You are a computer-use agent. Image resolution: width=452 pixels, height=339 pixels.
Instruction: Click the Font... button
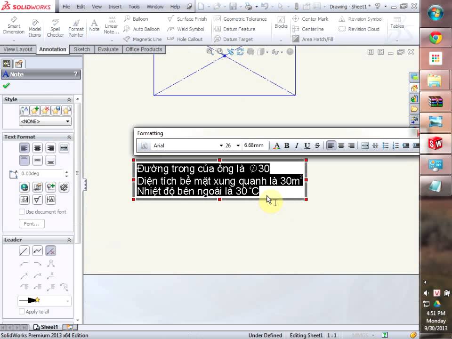32,224
